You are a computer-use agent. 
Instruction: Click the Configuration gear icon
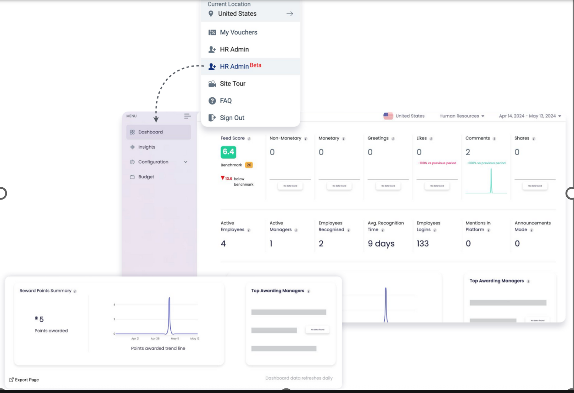(132, 162)
